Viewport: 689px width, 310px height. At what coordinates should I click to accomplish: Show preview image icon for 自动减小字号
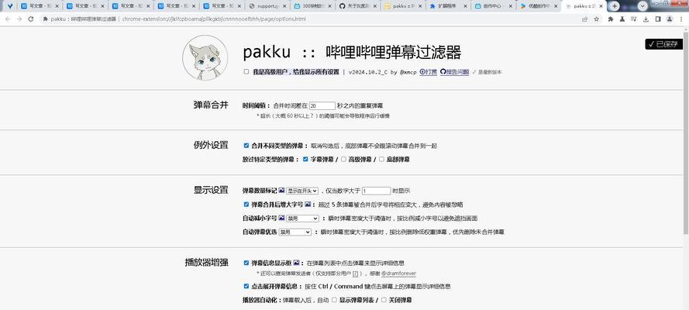coord(281,218)
